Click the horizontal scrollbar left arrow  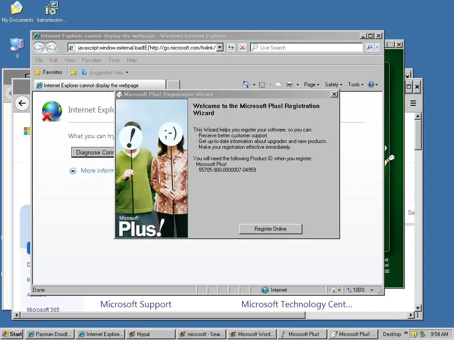point(16,315)
